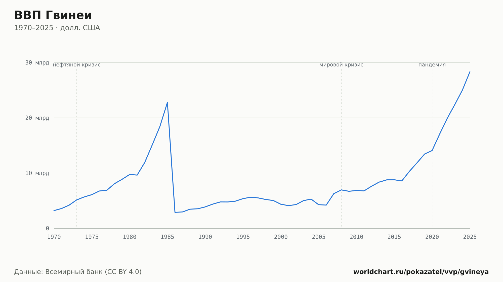Screen dimensions: 503x282
Task: Click the 0 y-axis label
Action: click(47, 228)
